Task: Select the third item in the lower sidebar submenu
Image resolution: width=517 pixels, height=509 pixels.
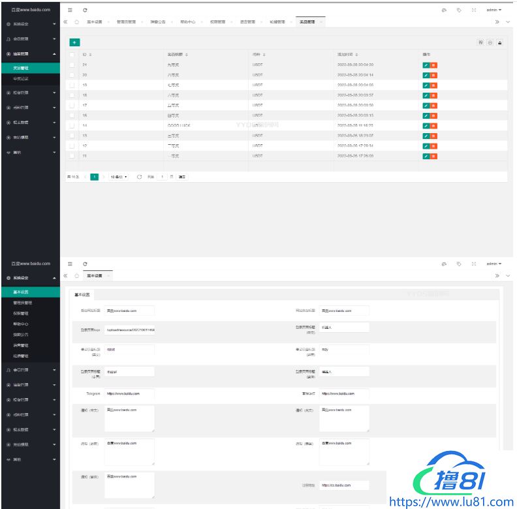Action: (x=21, y=313)
